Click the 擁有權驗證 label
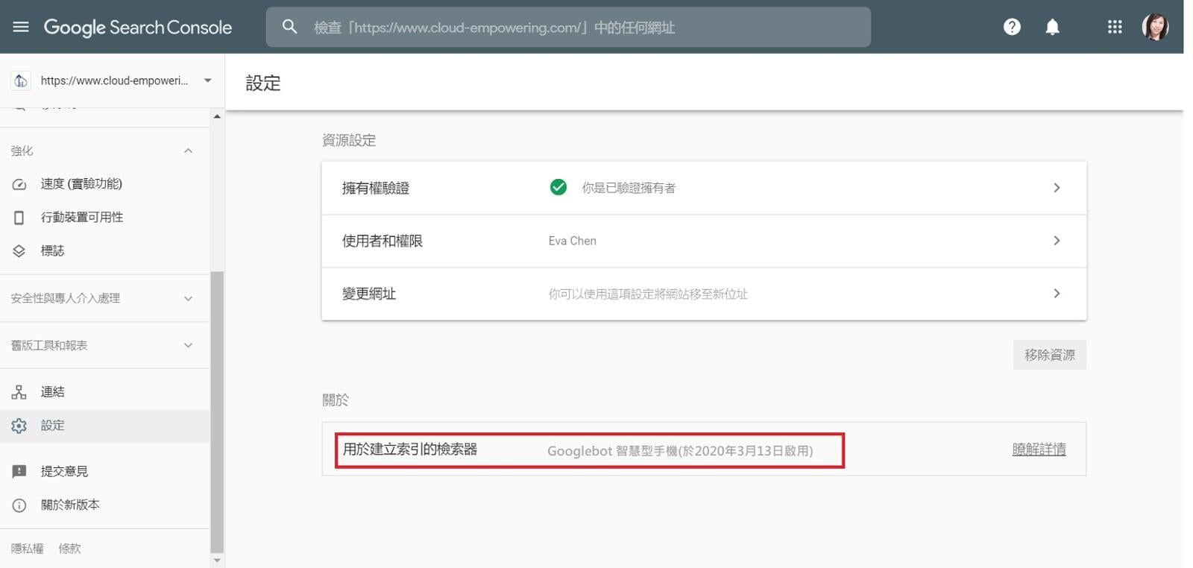 (376, 188)
